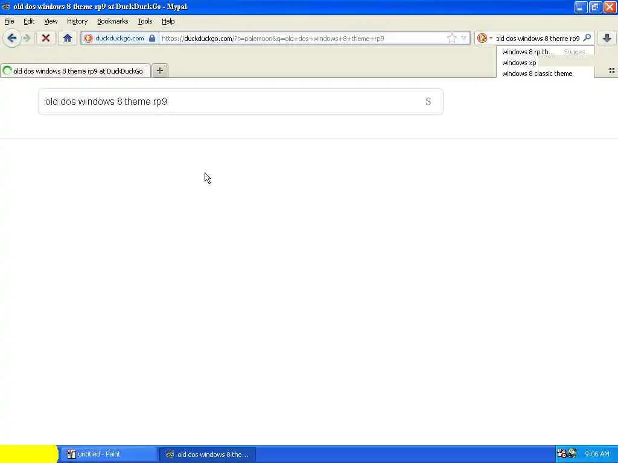
Task: Open the Tools menu
Action: [x=145, y=21]
